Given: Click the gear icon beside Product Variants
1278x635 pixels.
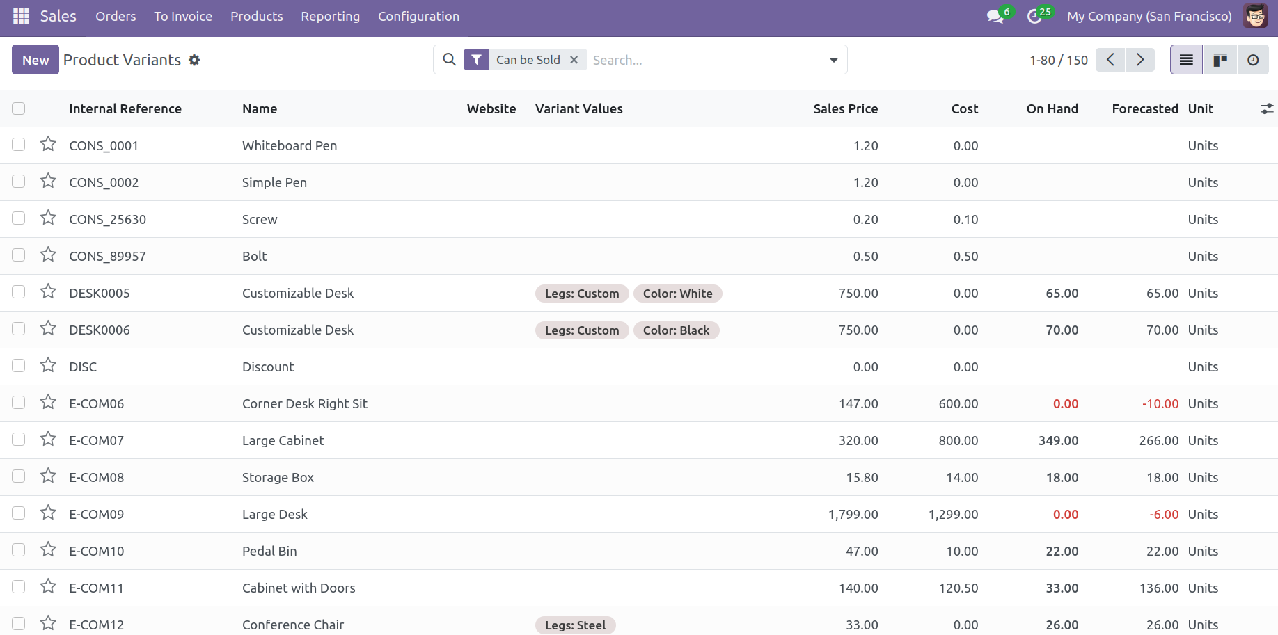Looking at the screenshot, I should (194, 60).
